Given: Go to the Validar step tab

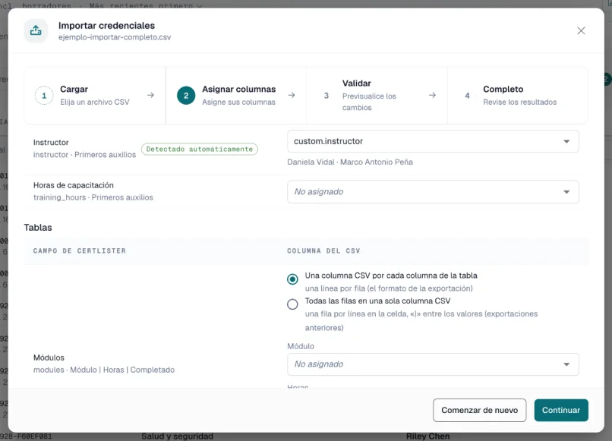Looking at the screenshot, I should (x=377, y=96).
